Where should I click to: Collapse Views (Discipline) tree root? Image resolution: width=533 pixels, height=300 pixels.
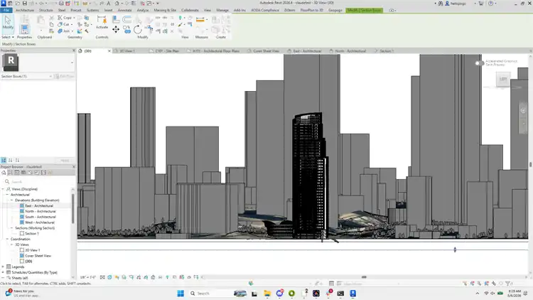(x=3, y=189)
